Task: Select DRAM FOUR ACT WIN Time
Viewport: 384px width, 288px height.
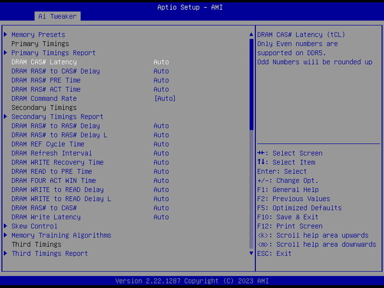Action: [53, 181]
